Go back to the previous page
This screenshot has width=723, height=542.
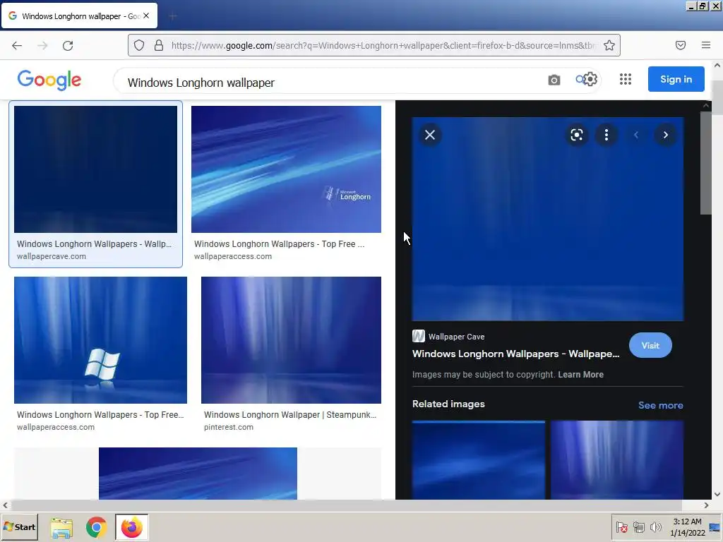tap(17, 45)
